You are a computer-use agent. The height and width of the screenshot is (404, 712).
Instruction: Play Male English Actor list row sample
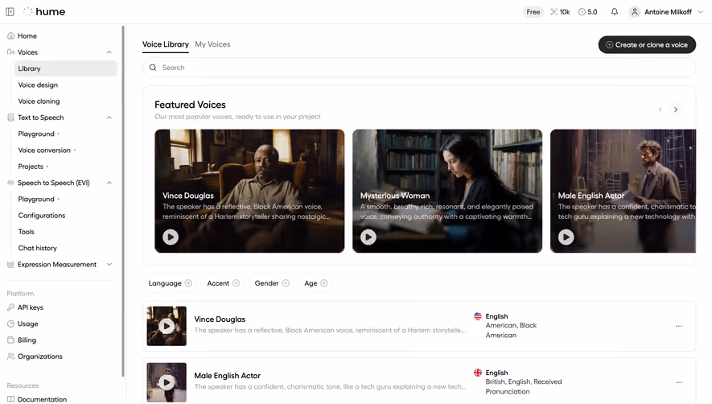(167, 382)
